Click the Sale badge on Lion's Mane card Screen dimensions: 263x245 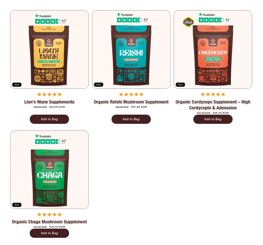click(x=17, y=85)
